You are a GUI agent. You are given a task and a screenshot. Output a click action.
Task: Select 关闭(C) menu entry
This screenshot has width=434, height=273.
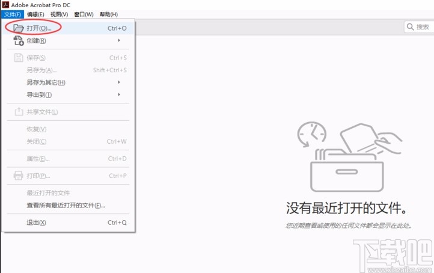69,141
